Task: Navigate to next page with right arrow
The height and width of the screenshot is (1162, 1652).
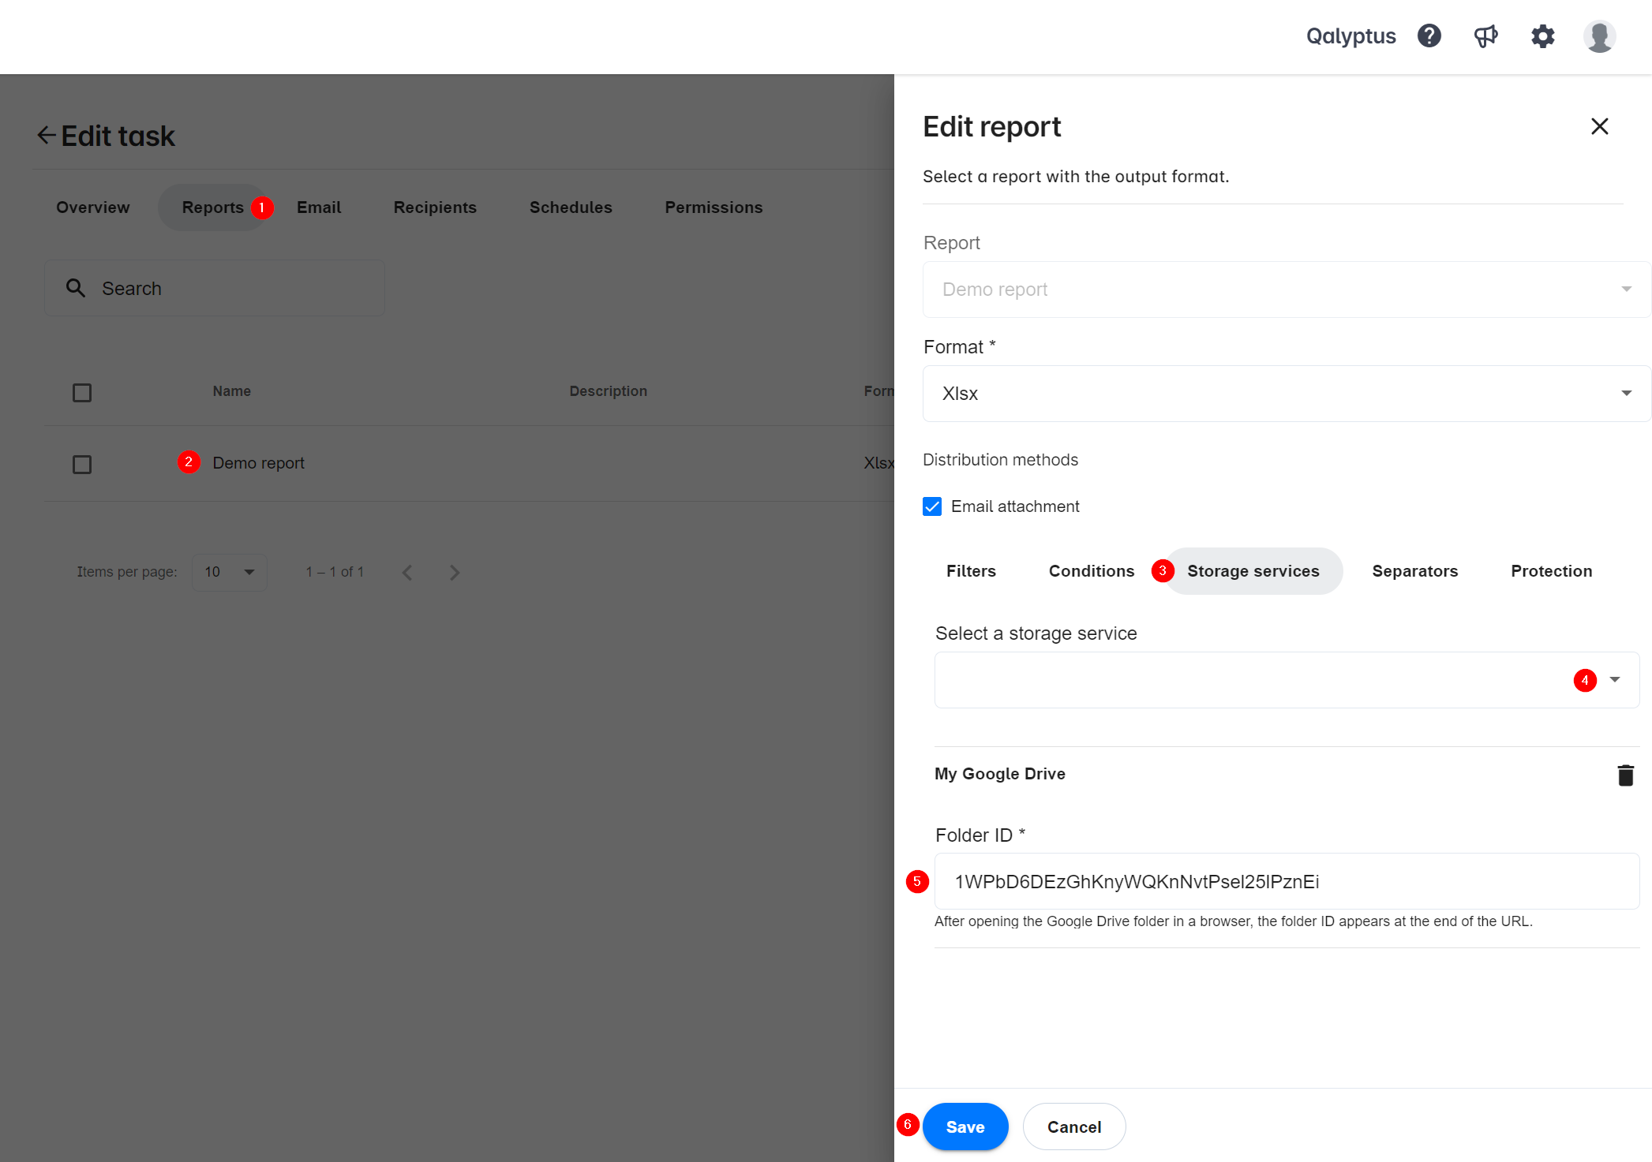Action: (454, 572)
